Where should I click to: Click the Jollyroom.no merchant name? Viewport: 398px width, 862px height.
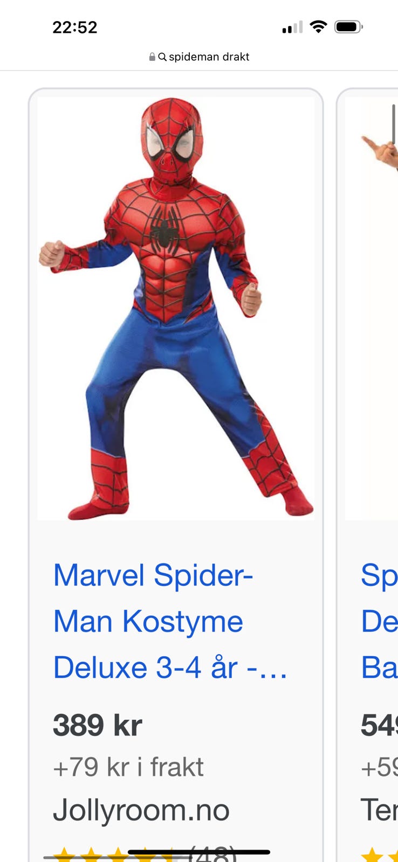click(x=141, y=810)
